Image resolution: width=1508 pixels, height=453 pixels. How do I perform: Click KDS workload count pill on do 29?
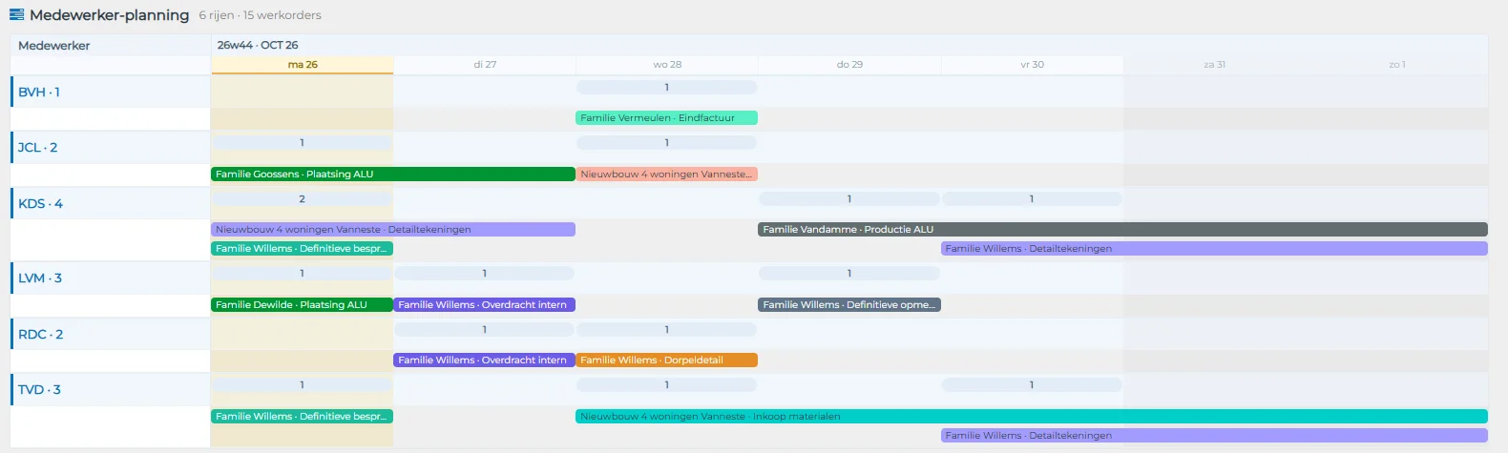tap(849, 199)
